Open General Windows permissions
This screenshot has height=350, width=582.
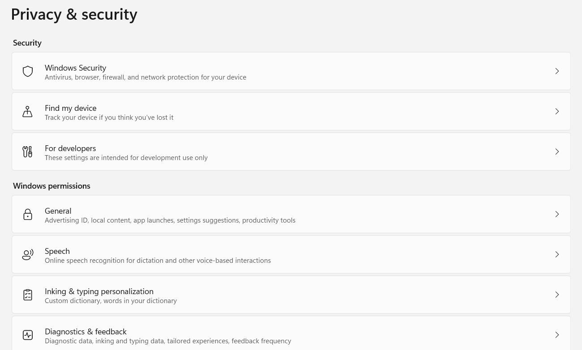click(x=291, y=214)
